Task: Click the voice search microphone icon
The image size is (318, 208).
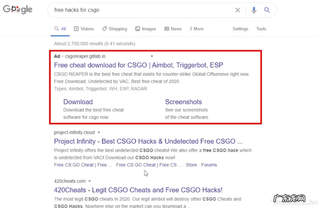Action: click(254, 10)
